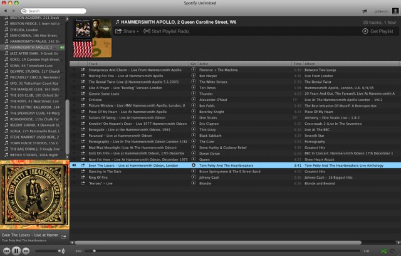Screen dimensions: 401x256
Task: Adjust the volume slider
Action: point(46,251)
